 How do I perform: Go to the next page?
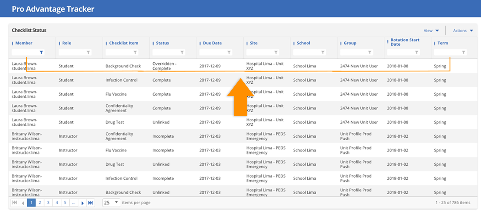point(82,203)
